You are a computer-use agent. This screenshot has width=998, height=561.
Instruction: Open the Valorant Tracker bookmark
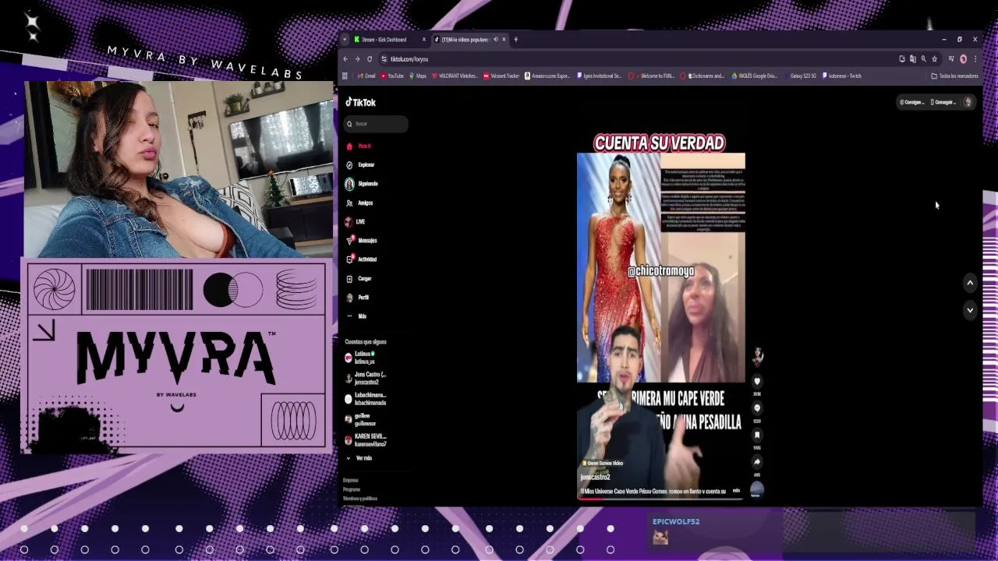click(501, 76)
